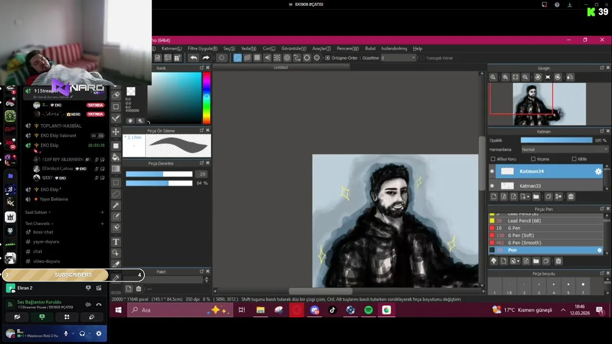Zoom out using the Gezgin magnifier minus

click(525, 77)
